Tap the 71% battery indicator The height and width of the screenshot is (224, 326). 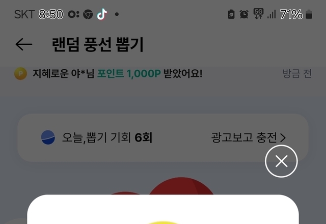(296, 14)
